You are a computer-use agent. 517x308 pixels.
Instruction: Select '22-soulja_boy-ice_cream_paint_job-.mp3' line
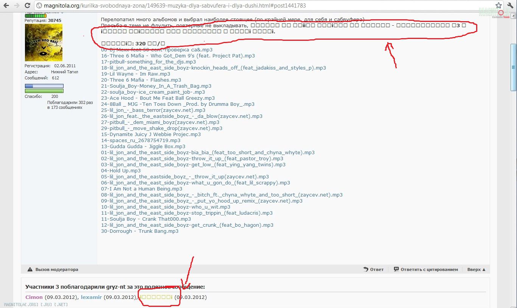pos(153,92)
